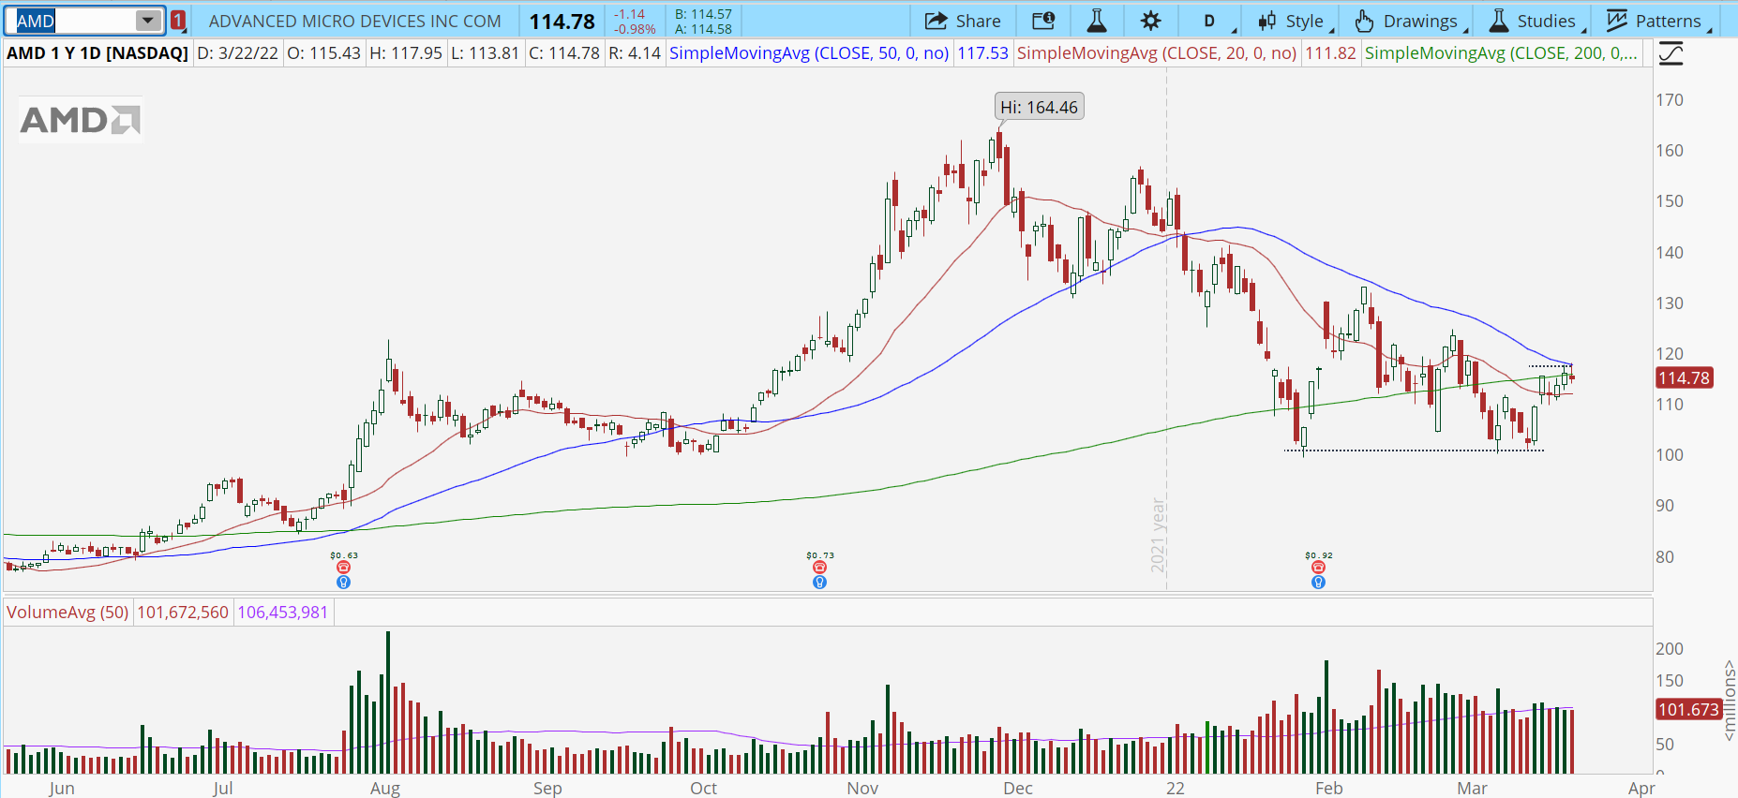Click the low value L: 113.81

pos(485,53)
